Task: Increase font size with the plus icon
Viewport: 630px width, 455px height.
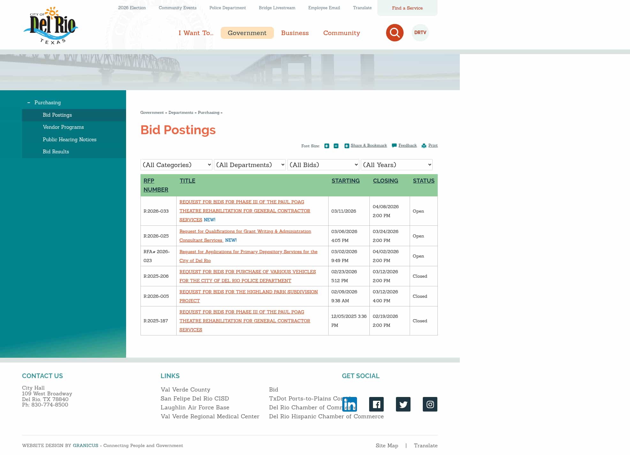Action: coord(327,146)
